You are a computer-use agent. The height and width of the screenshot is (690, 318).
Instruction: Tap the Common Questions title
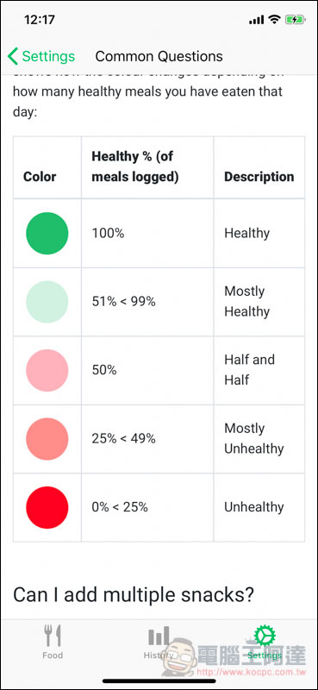(159, 56)
